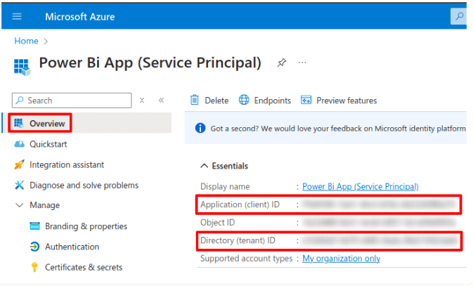Click the blurred Application (client) ID value

pyautogui.click(x=379, y=204)
